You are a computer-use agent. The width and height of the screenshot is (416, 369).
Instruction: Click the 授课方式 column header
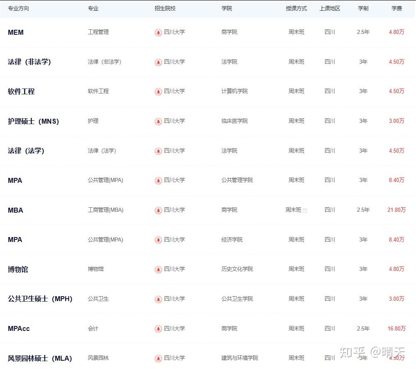[297, 8]
